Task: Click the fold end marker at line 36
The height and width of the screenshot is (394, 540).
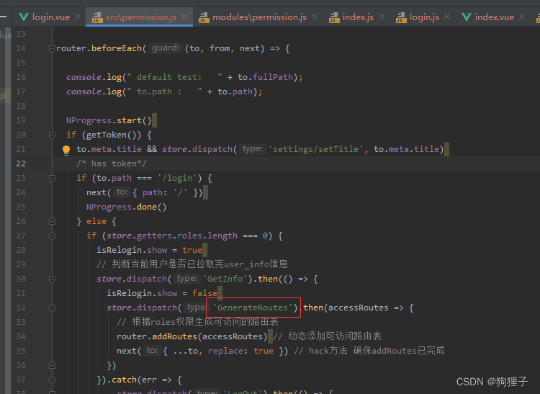Action: (x=52, y=365)
